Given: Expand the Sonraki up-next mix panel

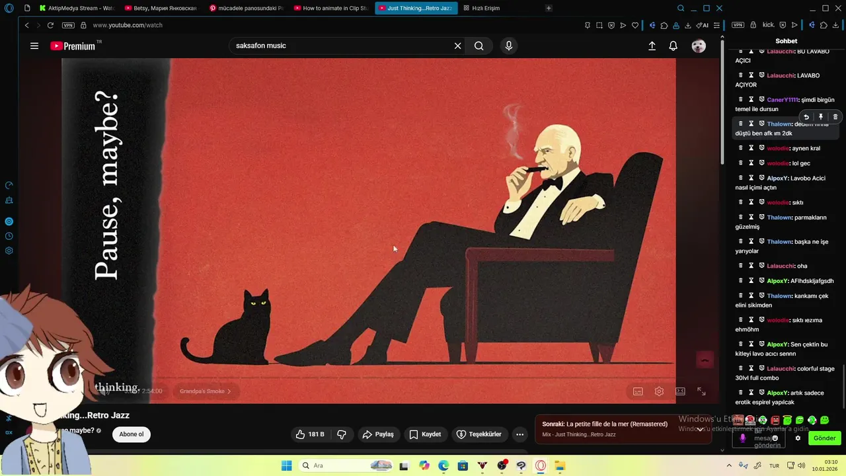Looking at the screenshot, I should [x=700, y=429].
